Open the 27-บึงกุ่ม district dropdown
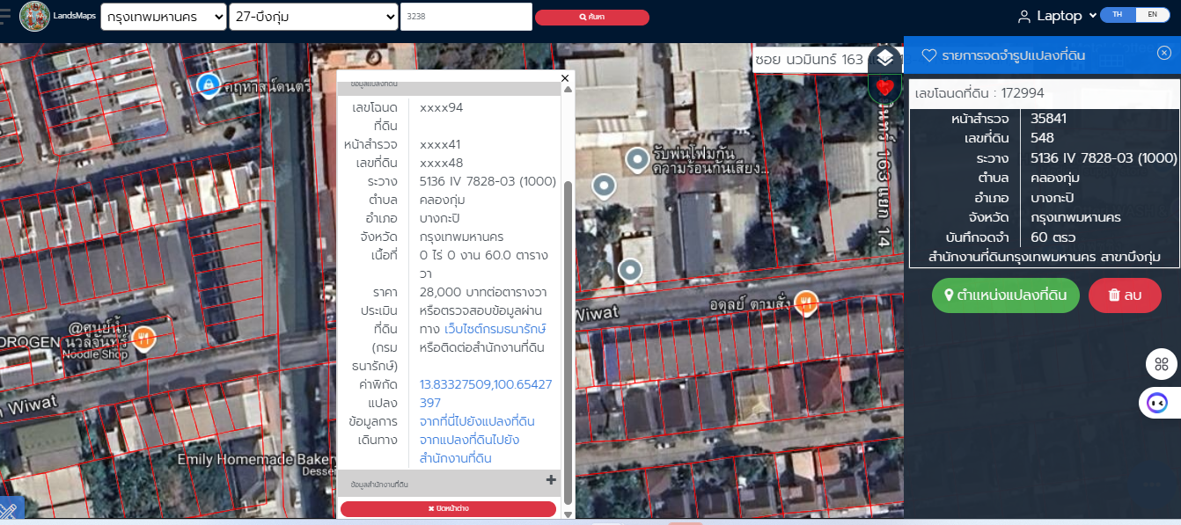The height and width of the screenshot is (525, 1181). pyautogui.click(x=313, y=17)
